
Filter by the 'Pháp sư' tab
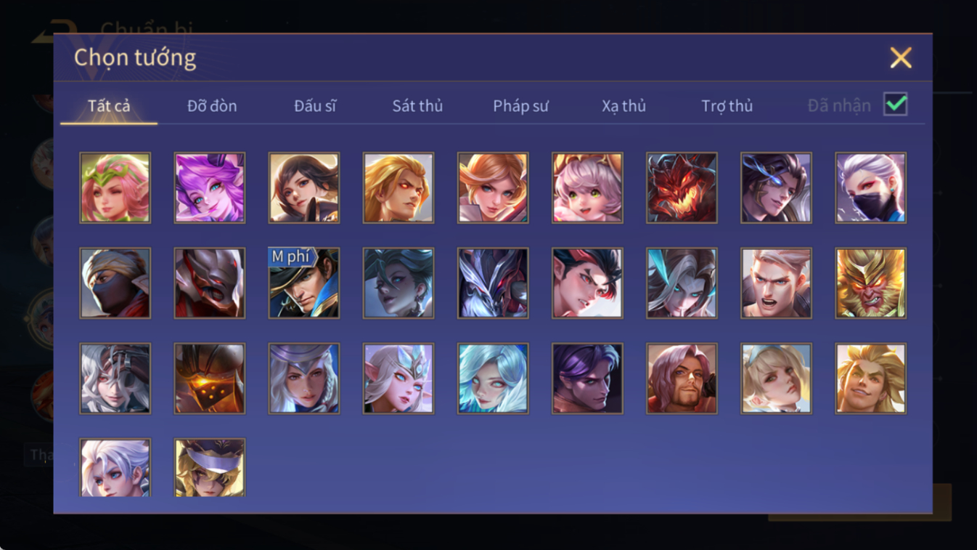pyautogui.click(x=520, y=106)
